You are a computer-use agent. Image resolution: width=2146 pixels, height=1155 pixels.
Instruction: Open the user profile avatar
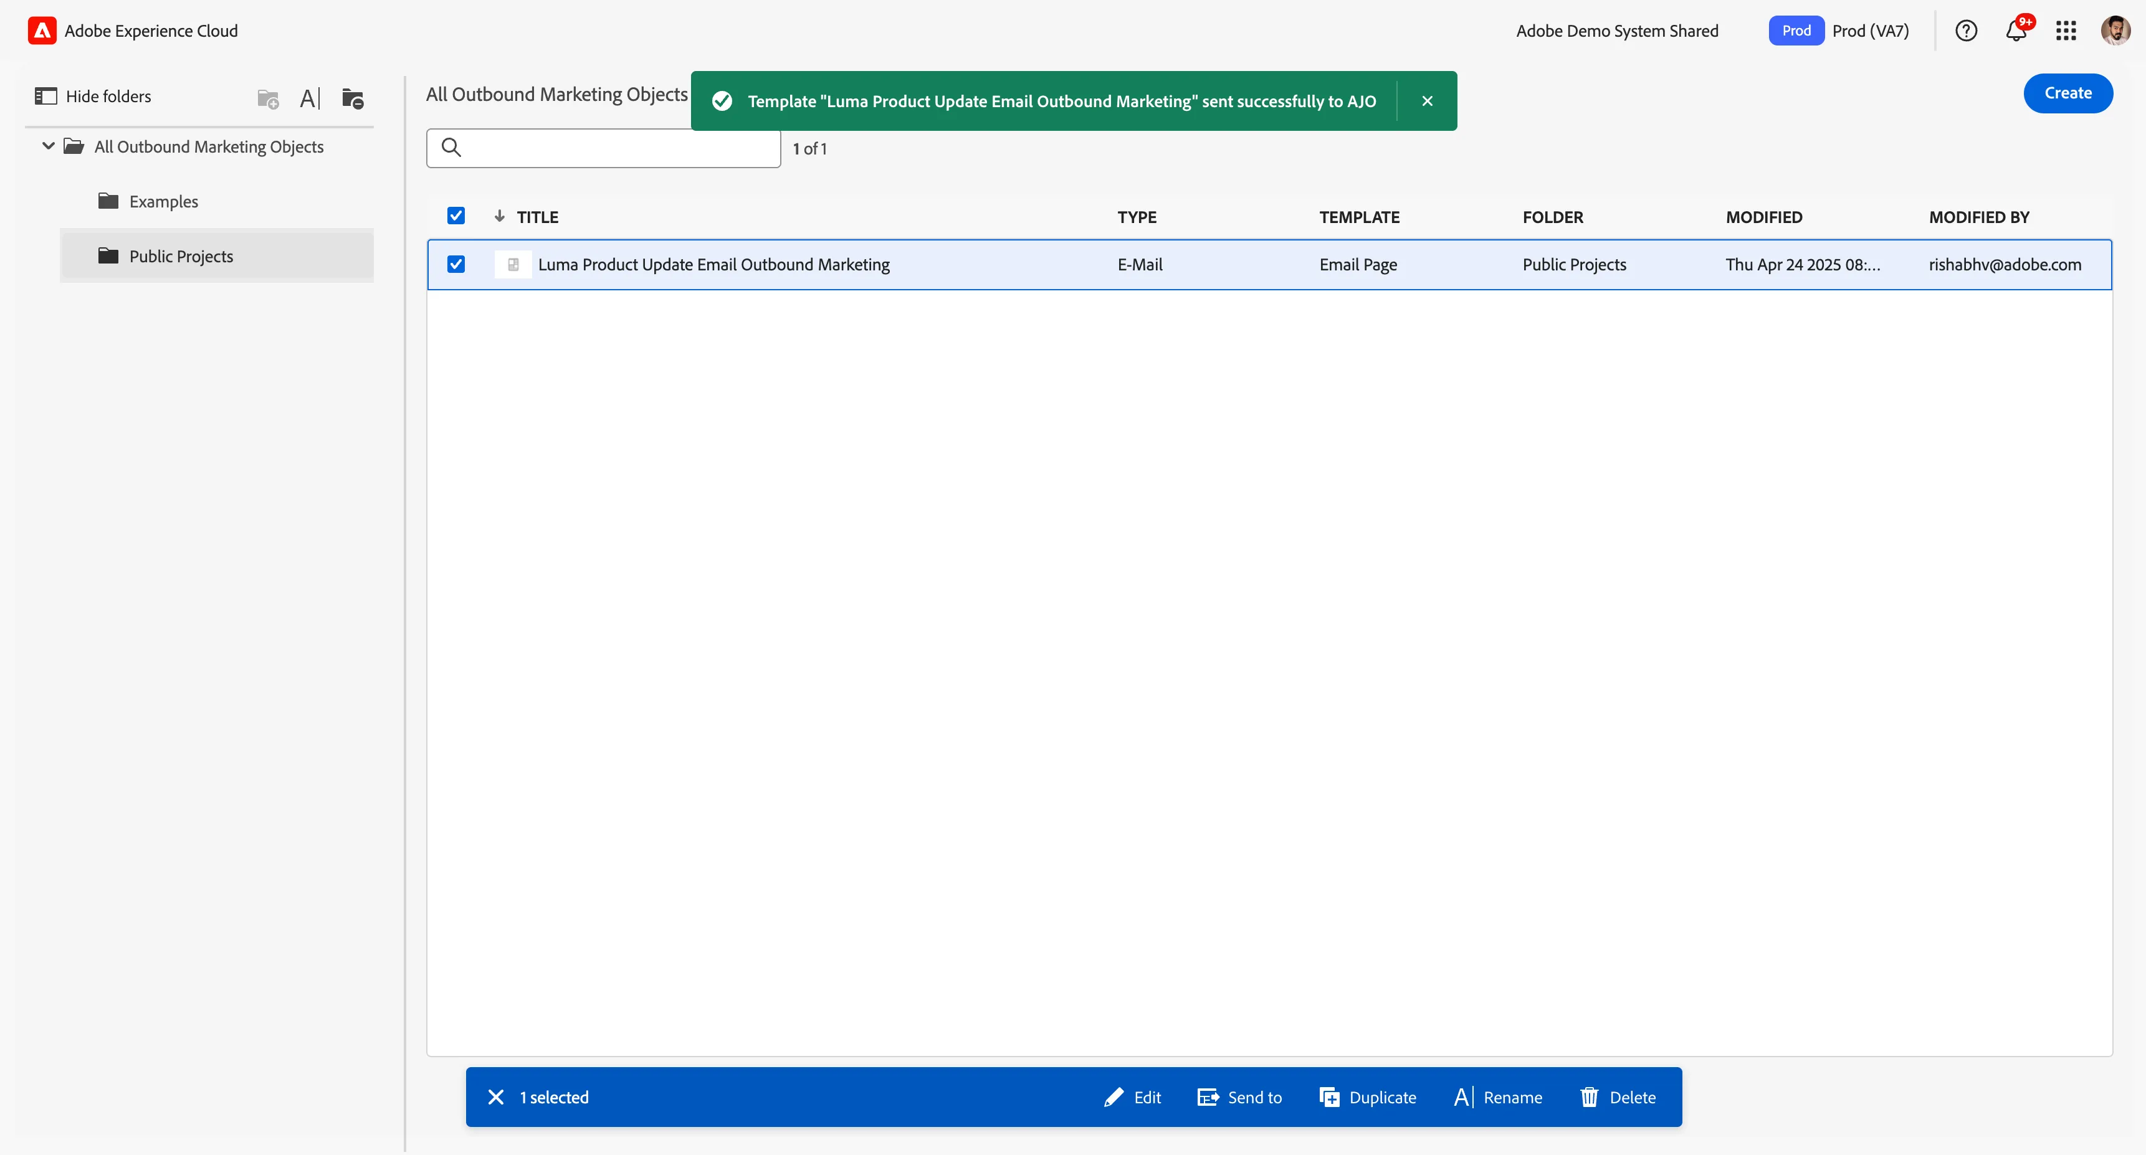pos(2115,31)
